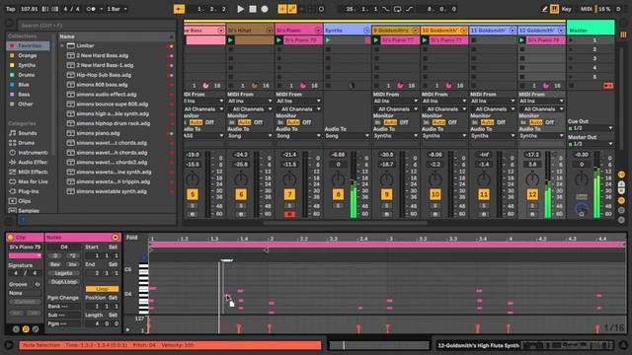
Task: Toggle the Loop switch in transport
Action: click(x=397, y=9)
